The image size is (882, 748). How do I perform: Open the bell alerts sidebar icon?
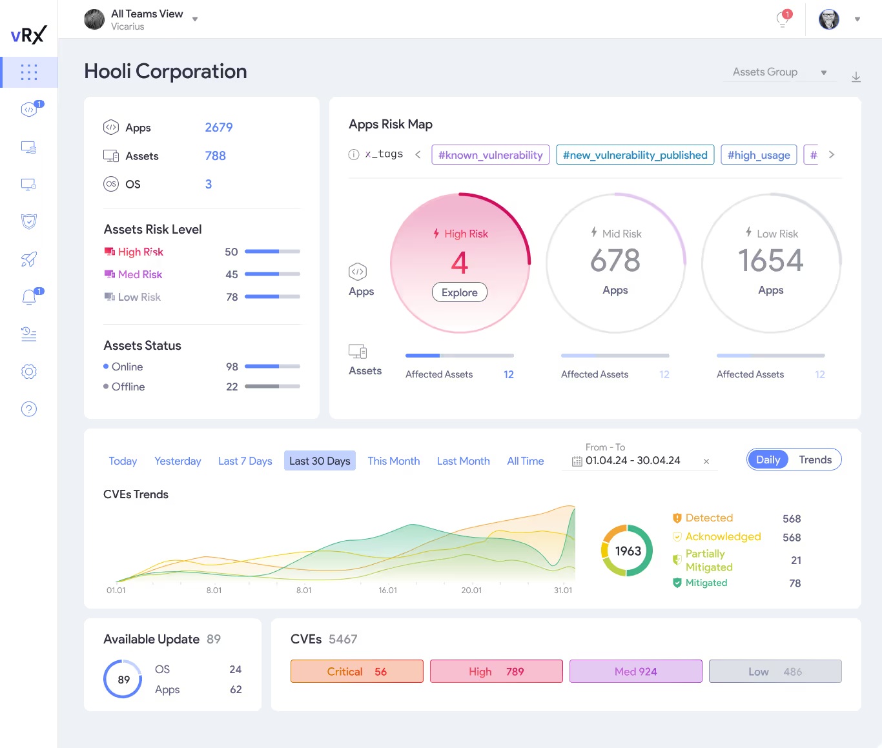coord(30,297)
